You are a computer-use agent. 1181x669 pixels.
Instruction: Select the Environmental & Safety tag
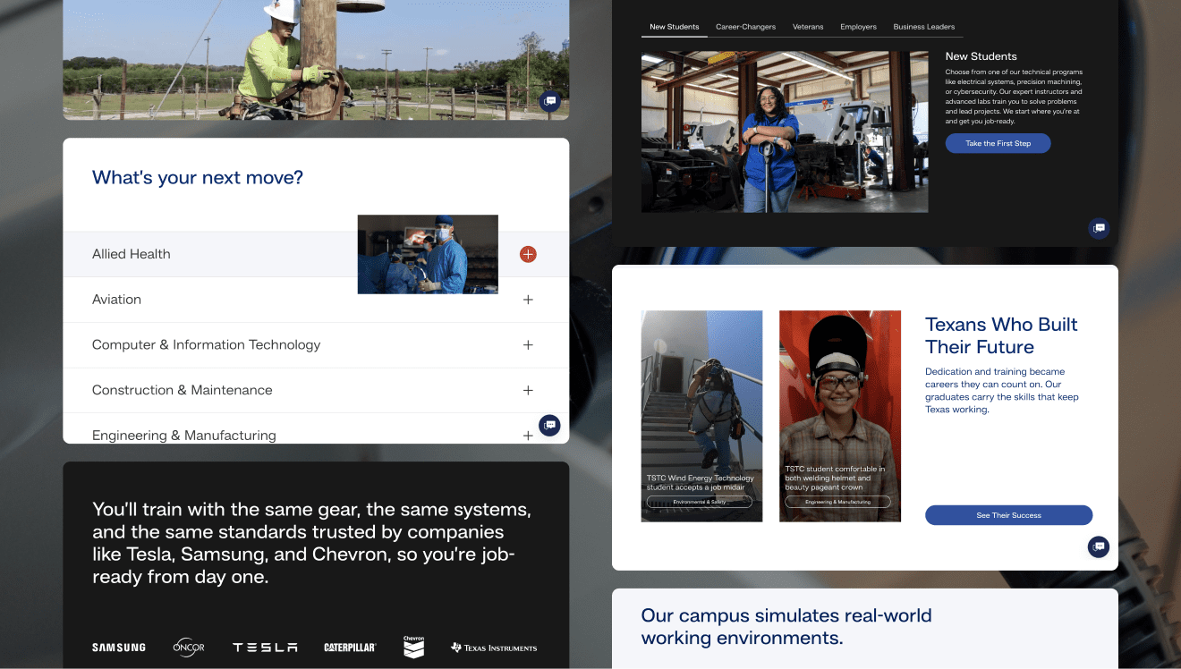click(x=699, y=502)
